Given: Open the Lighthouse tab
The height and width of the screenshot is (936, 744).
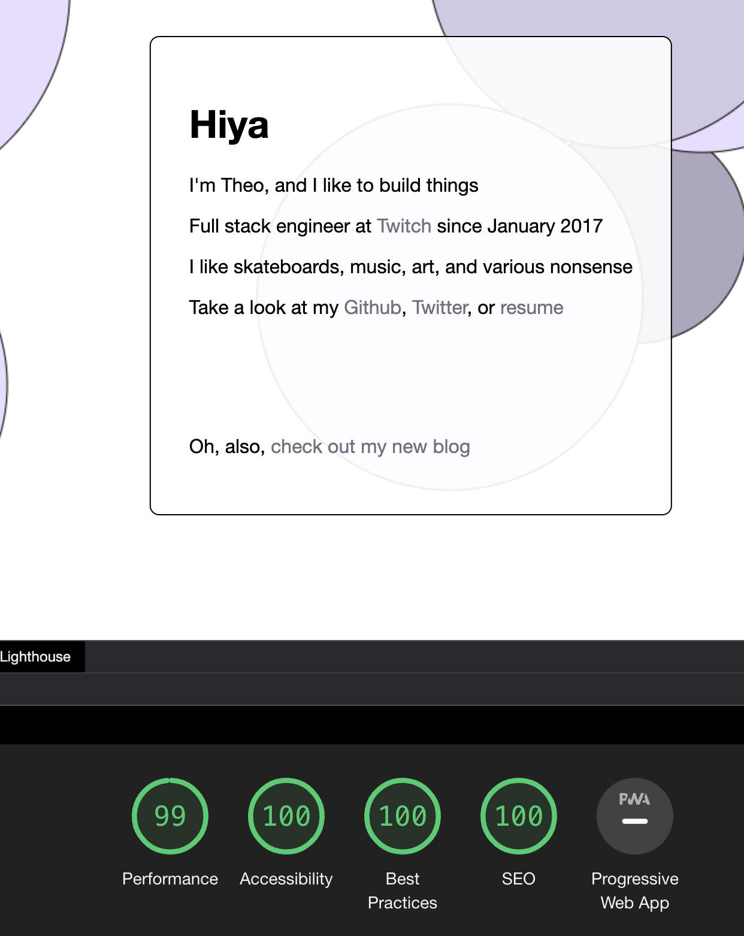Looking at the screenshot, I should [36, 657].
